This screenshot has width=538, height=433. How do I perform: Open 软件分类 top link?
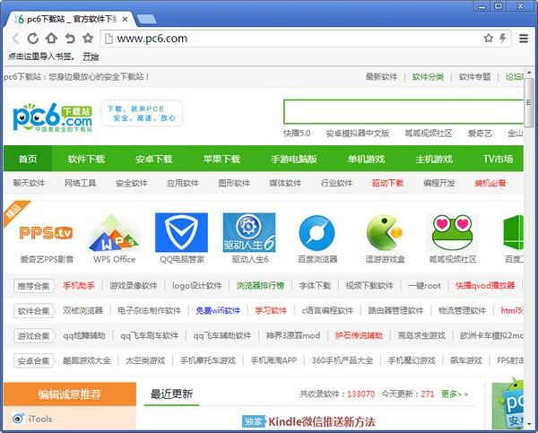click(x=428, y=76)
